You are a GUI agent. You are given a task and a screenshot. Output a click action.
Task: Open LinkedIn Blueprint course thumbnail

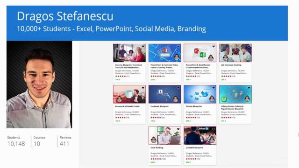coord(200,135)
